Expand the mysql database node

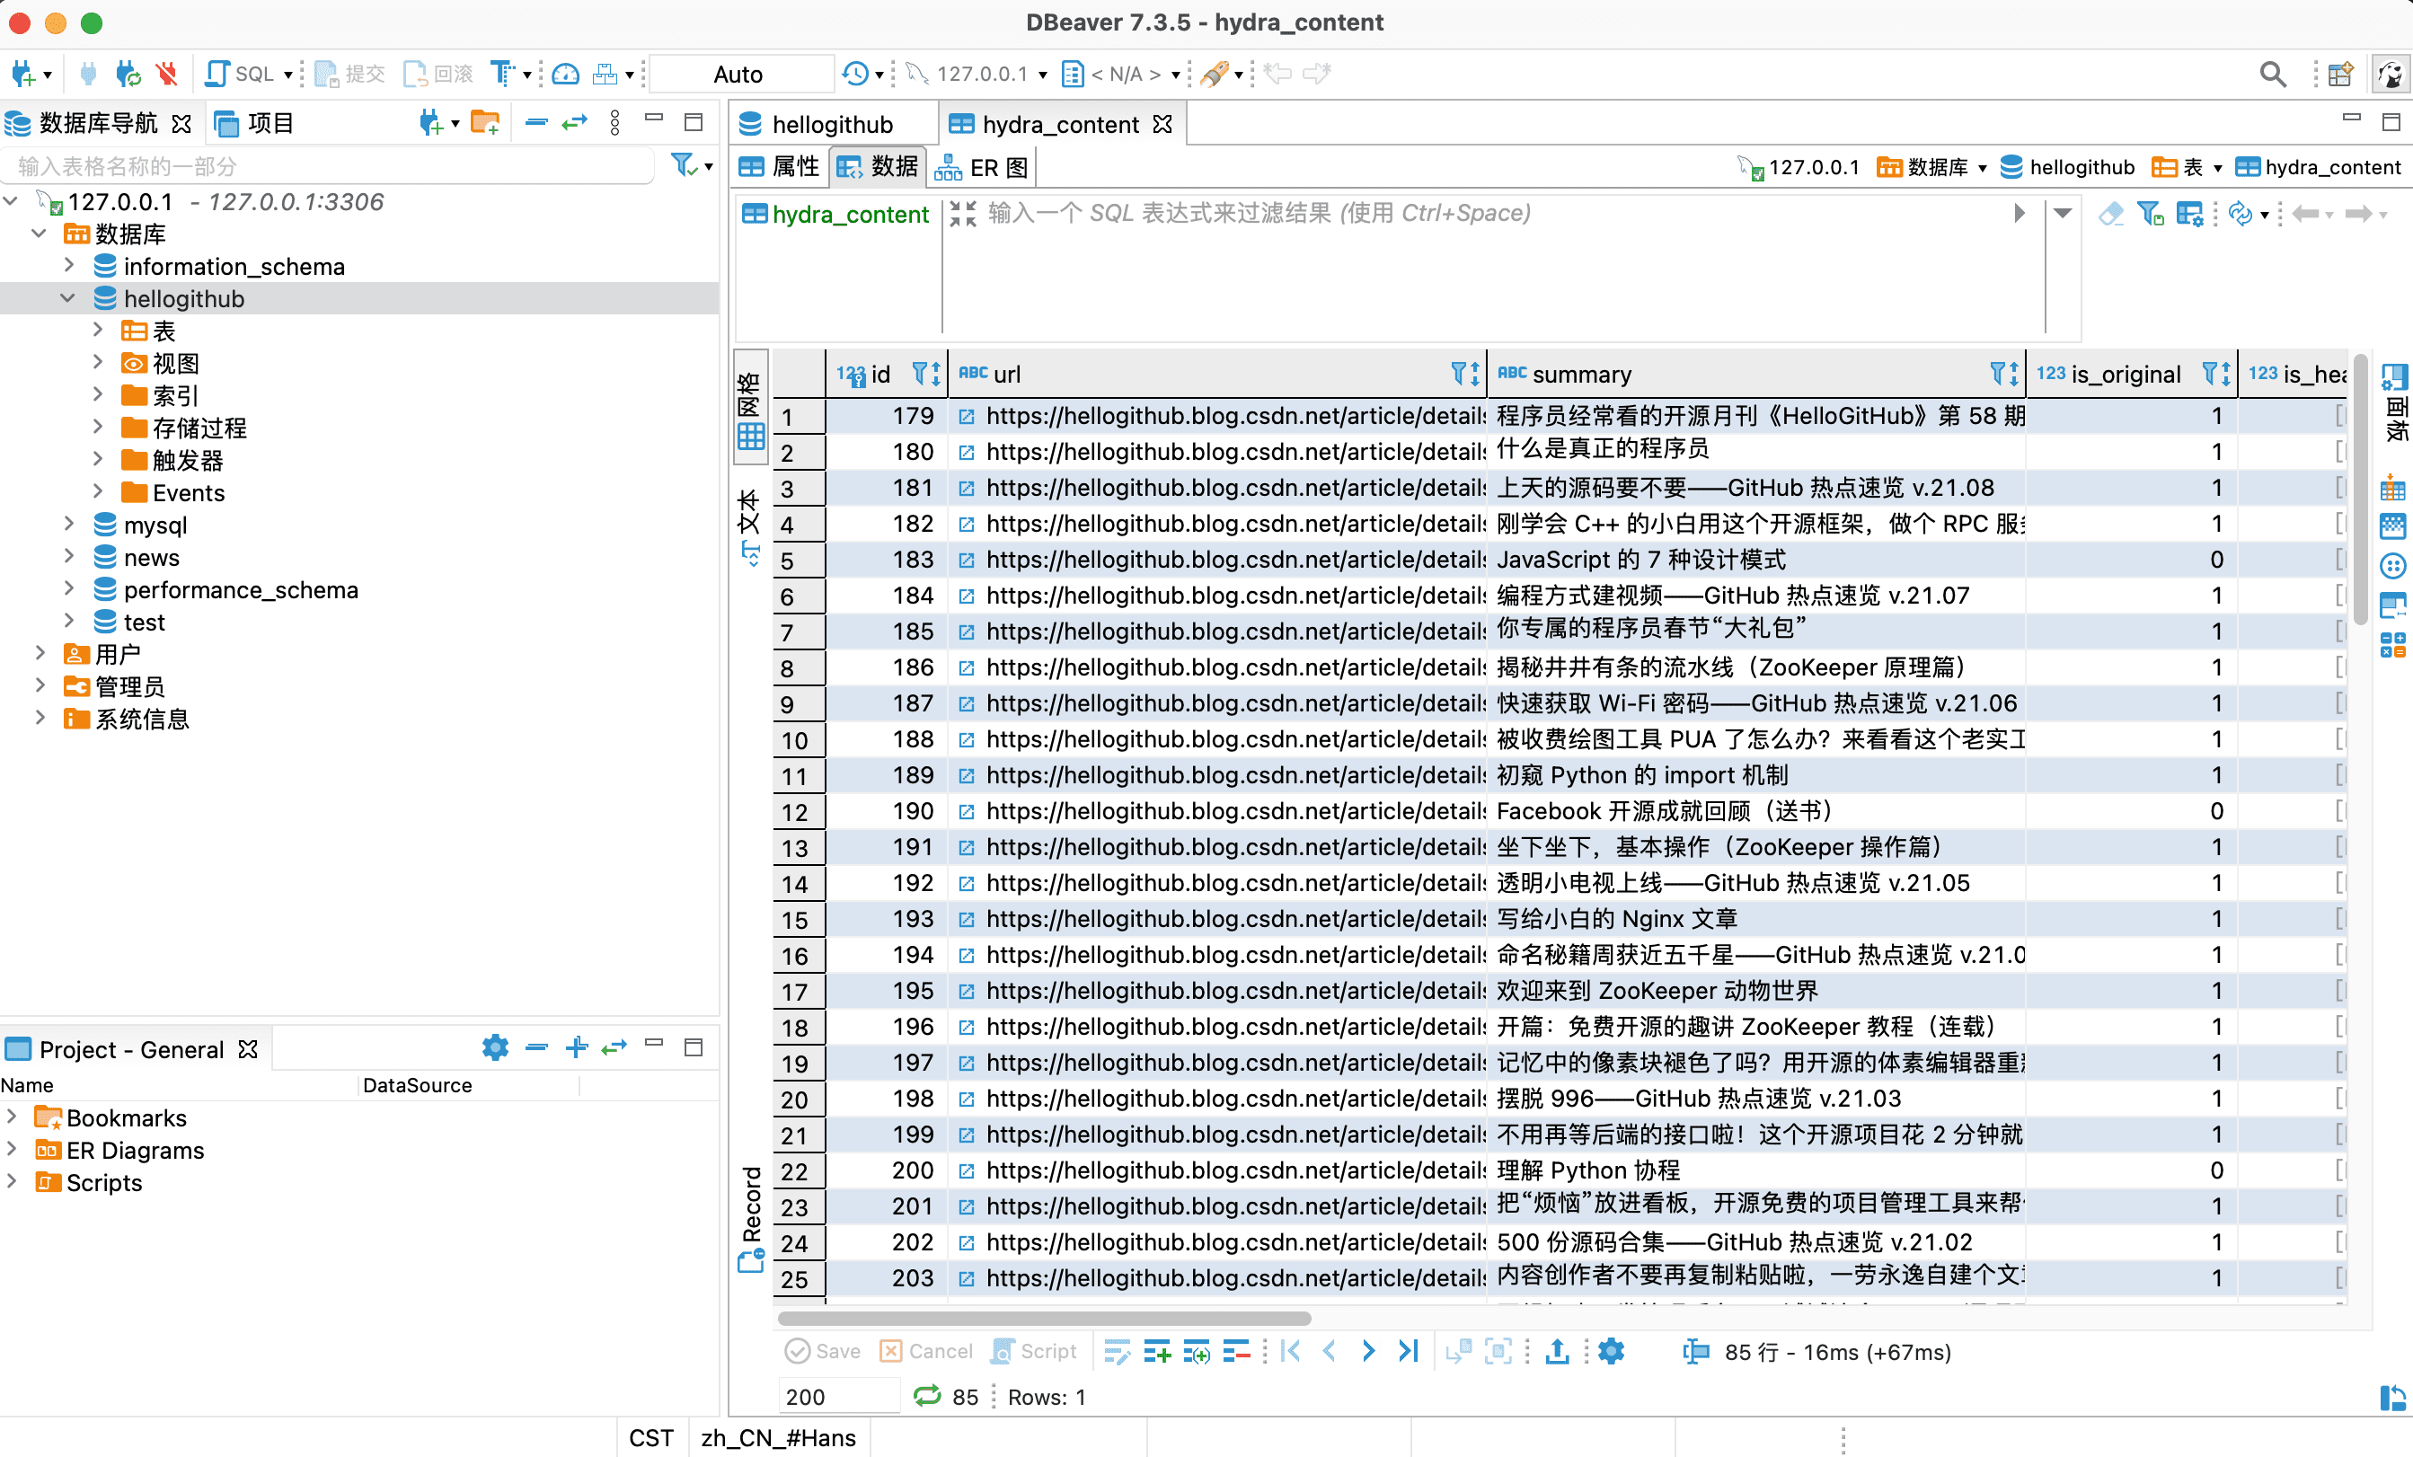coord(68,525)
